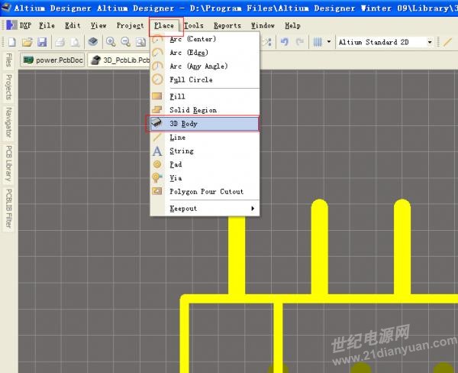Image resolution: width=458 pixels, height=373 pixels.
Task: Click the Polygon Pour Cutout icon
Action: pos(157,191)
